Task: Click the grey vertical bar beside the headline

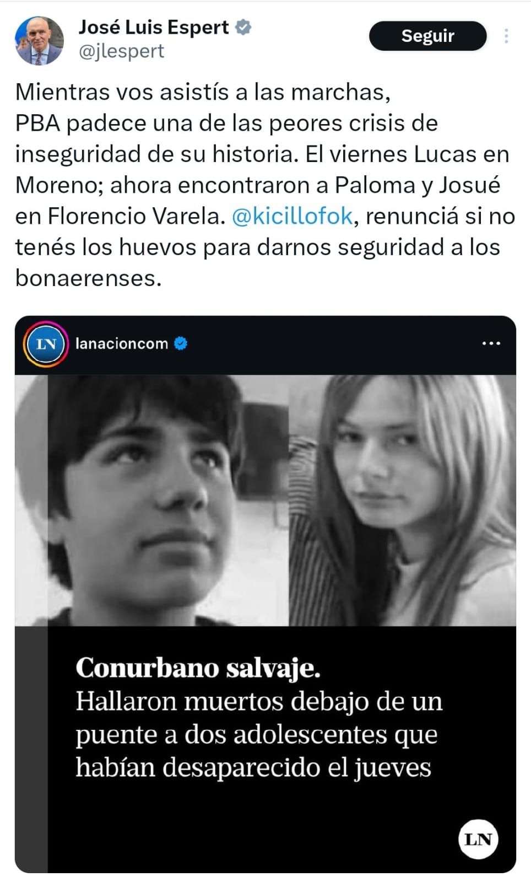Action: tap(31, 749)
